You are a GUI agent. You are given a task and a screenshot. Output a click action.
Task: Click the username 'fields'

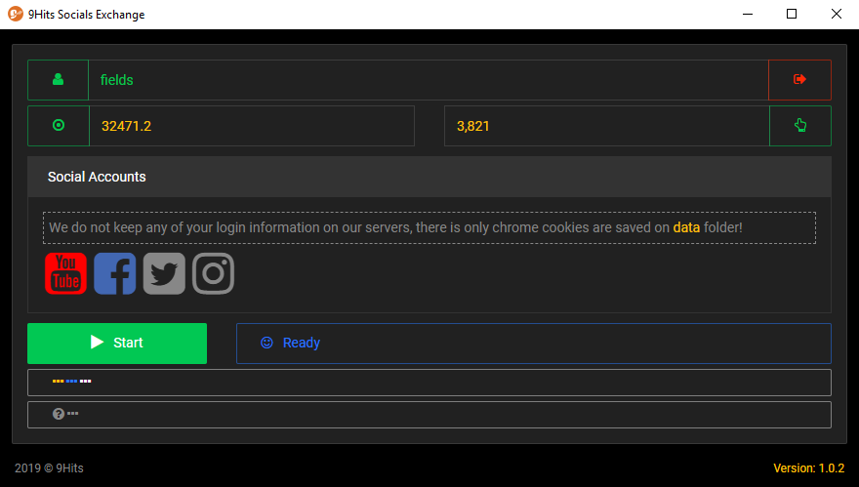(x=117, y=80)
